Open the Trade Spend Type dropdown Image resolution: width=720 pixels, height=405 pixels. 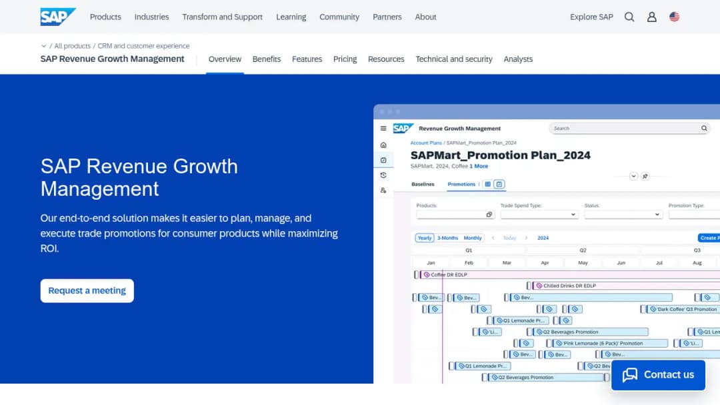(539, 214)
